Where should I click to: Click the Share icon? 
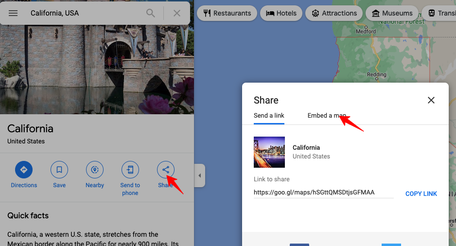click(x=166, y=170)
